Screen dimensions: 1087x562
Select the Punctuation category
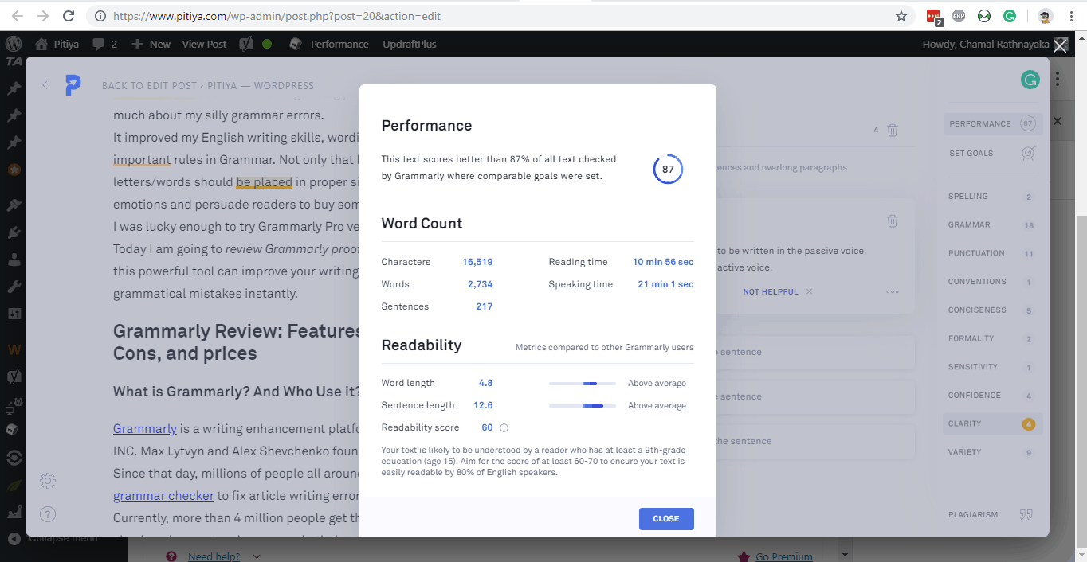pyautogui.click(x=993, y=253)
